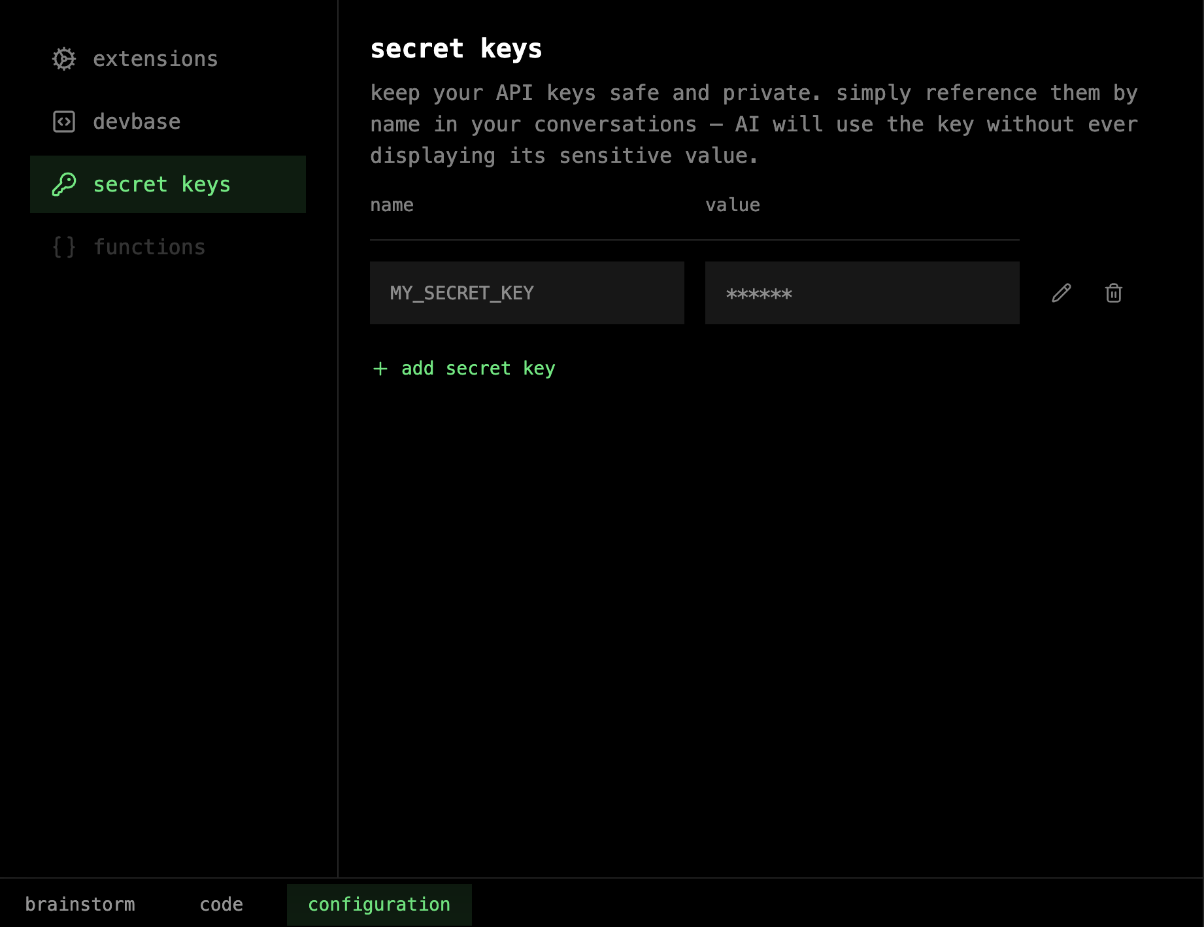Go to the devbase sidebar label
1204x927 pixels.
pyautogui.click(x=137, y=122)
